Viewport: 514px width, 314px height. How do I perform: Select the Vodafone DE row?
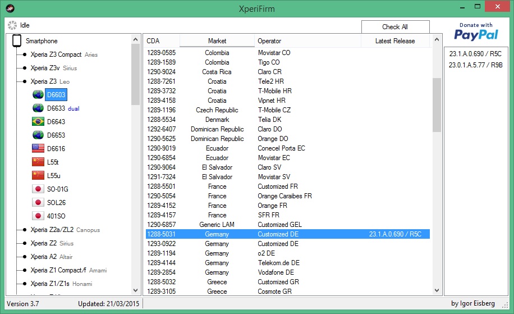pos(288,272)
